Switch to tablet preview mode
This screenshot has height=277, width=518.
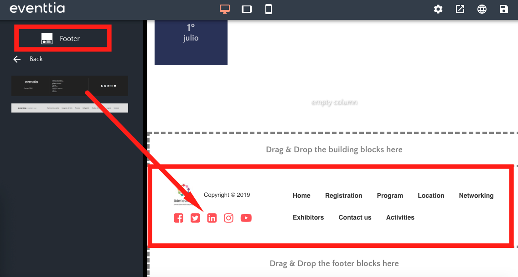click(x=247, y=9)
